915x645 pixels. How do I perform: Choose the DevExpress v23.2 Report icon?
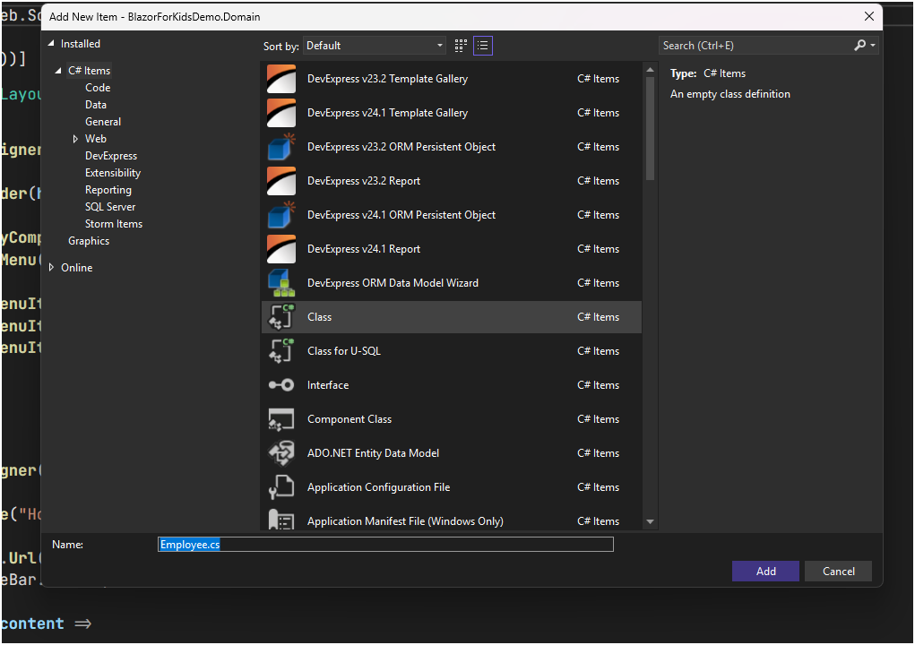pyautogui.click(x=281, y=181)
